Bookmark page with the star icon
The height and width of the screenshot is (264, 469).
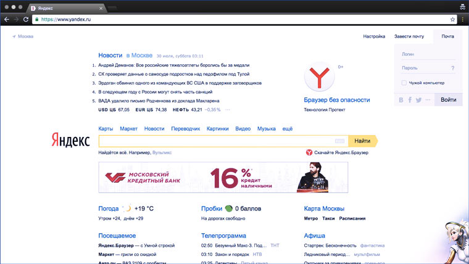452,20
